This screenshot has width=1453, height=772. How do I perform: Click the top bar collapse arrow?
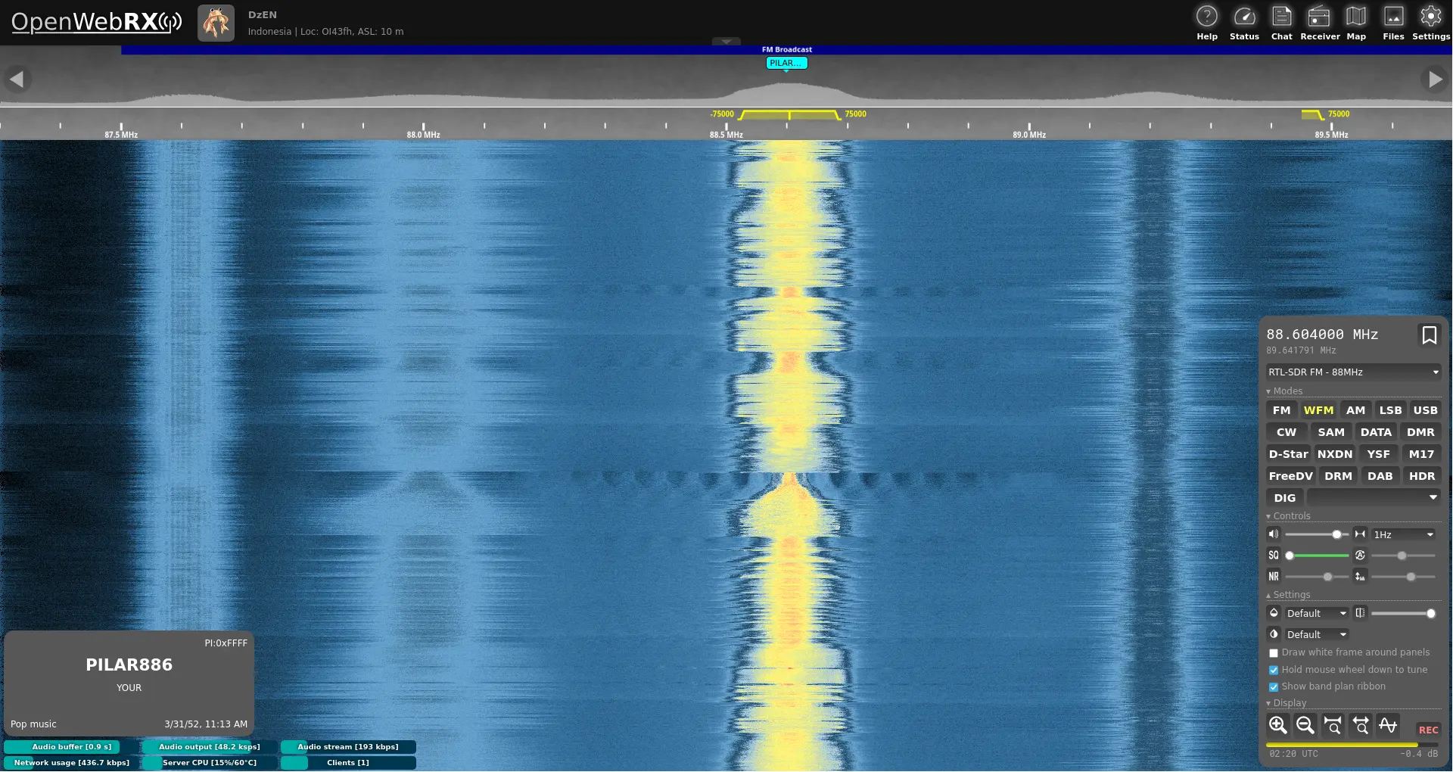tap(726, 42)
